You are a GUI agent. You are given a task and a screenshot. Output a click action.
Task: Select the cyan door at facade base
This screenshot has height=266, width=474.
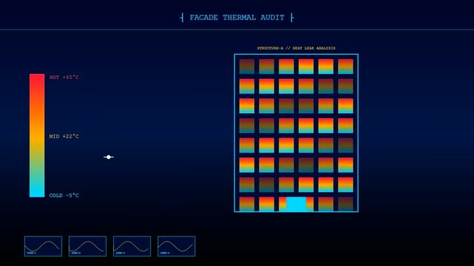(x=297, y=204)
